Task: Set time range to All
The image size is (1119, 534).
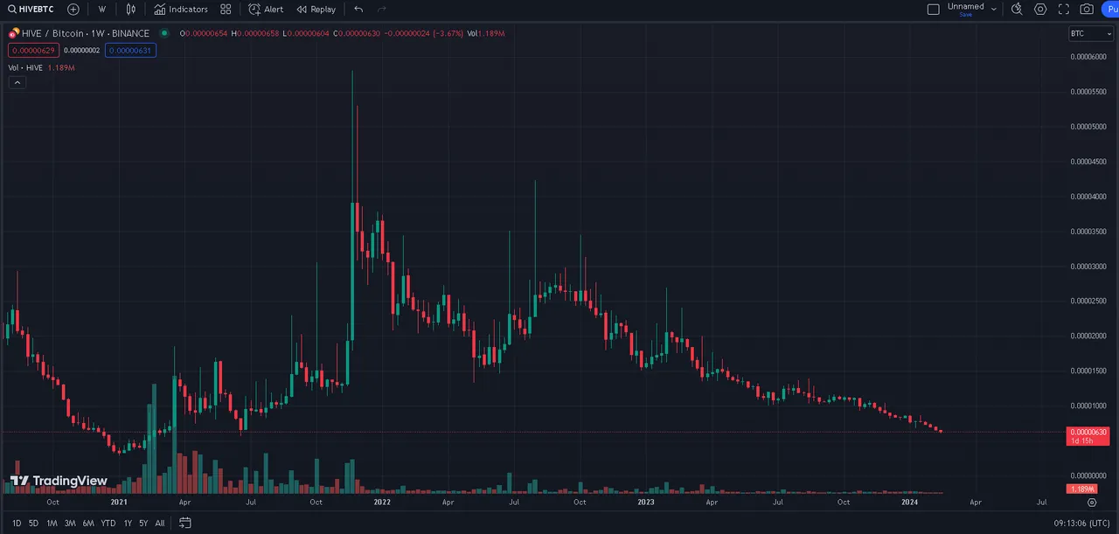Action: tap(160, 523)
